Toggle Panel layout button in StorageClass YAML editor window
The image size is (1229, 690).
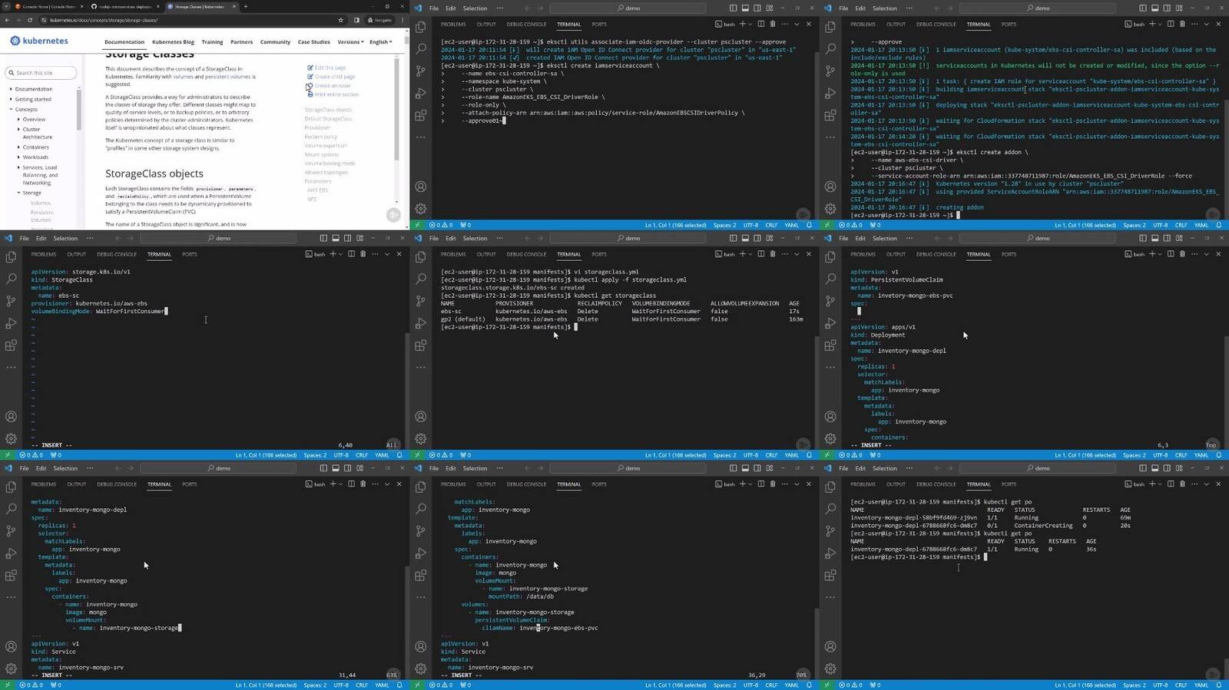[x=336, y=238]
